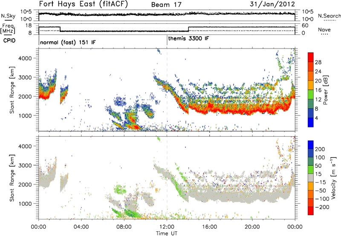Click the 'Beam 17' label
The image size is (341, 236).
tap(166, 5)
